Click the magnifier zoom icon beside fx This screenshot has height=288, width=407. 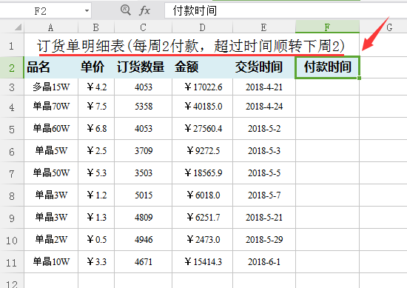point(126,10)
